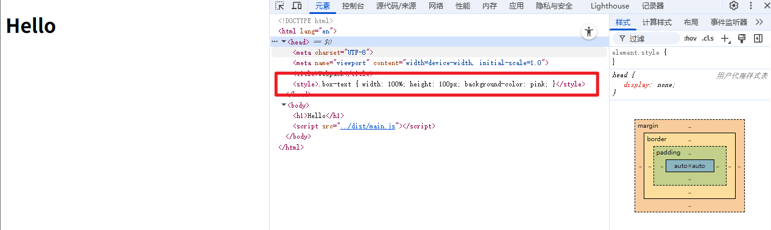Toggle the rendering emulations paintbrush icon
771x230 pixels.
[x=742, y=38]
